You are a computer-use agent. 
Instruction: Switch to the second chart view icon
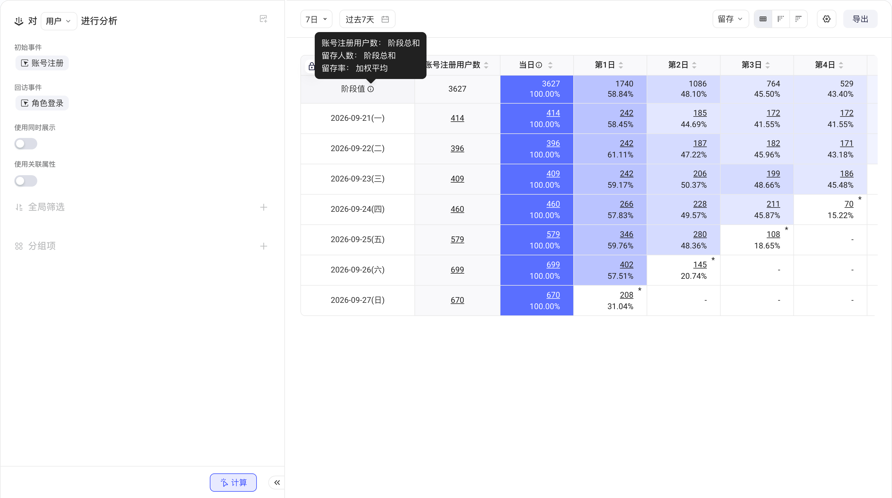click(780, 19)
